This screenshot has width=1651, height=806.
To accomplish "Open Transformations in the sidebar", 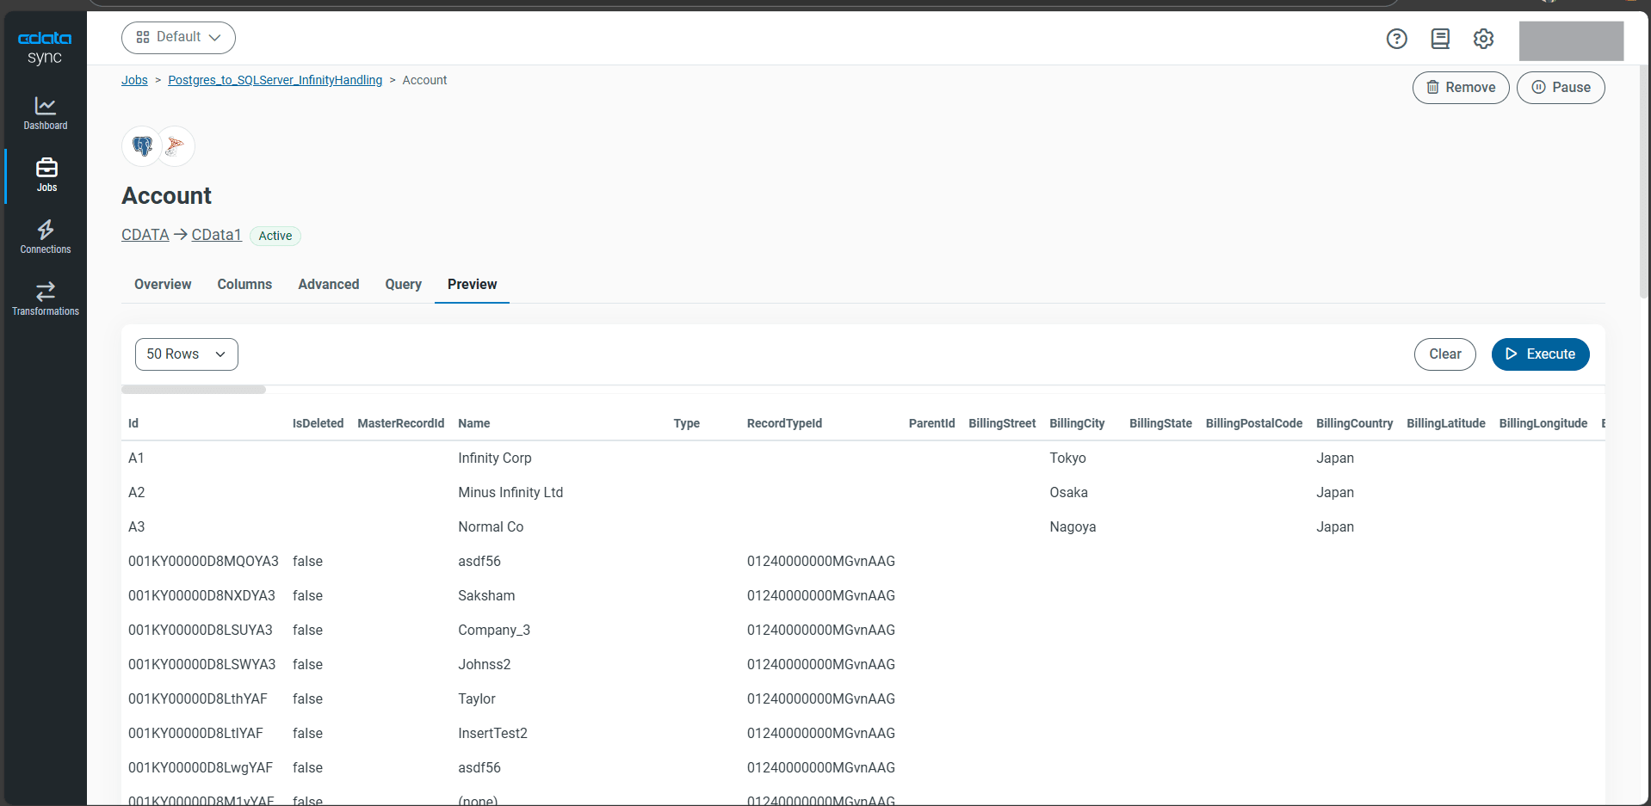I will click(46, 298).
